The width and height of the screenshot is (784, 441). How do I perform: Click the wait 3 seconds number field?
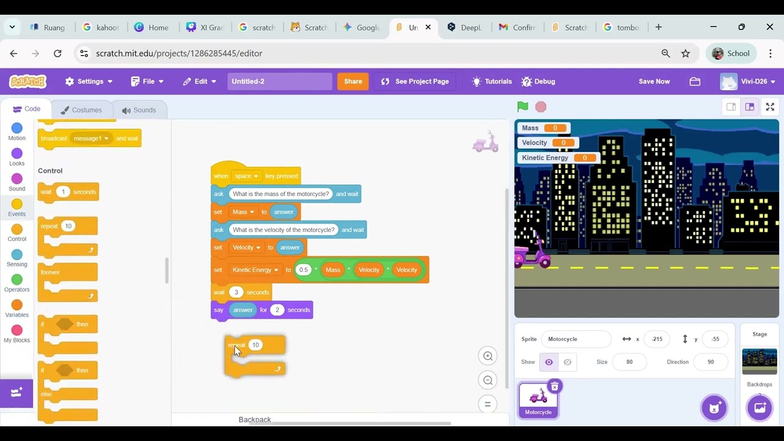coord(236,292)
